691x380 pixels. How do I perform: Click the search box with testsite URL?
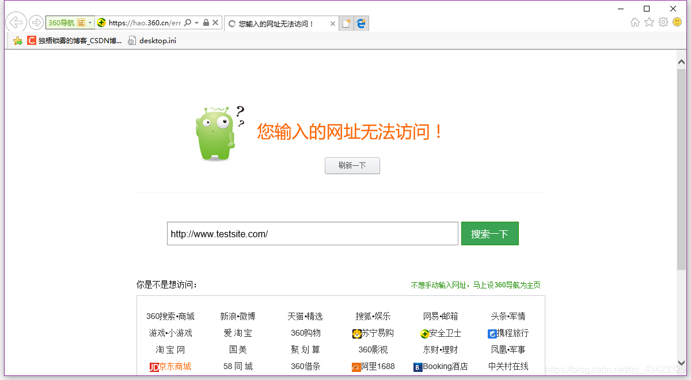click(x=313, y=234)
